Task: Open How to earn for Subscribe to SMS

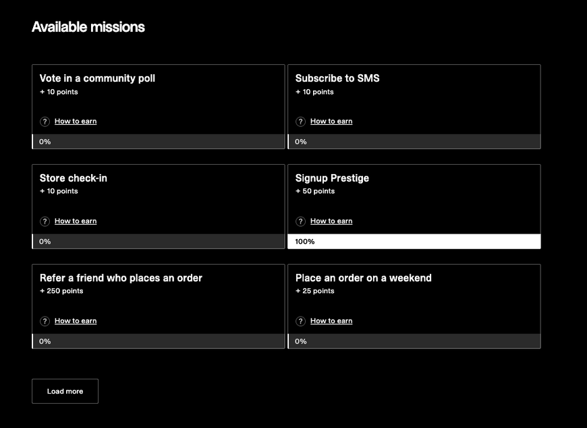Action: [331, 122]
